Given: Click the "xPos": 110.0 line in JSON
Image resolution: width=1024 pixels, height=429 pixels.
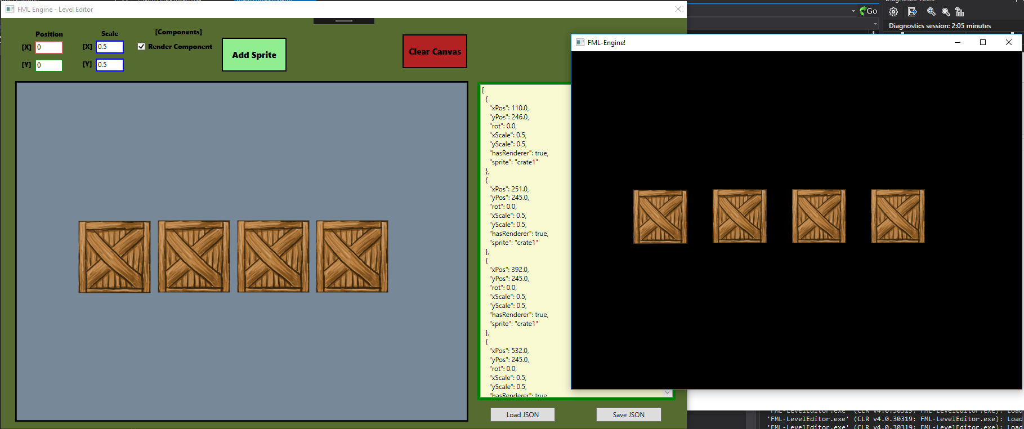Looking at the screenshot, I should (509, 108).
